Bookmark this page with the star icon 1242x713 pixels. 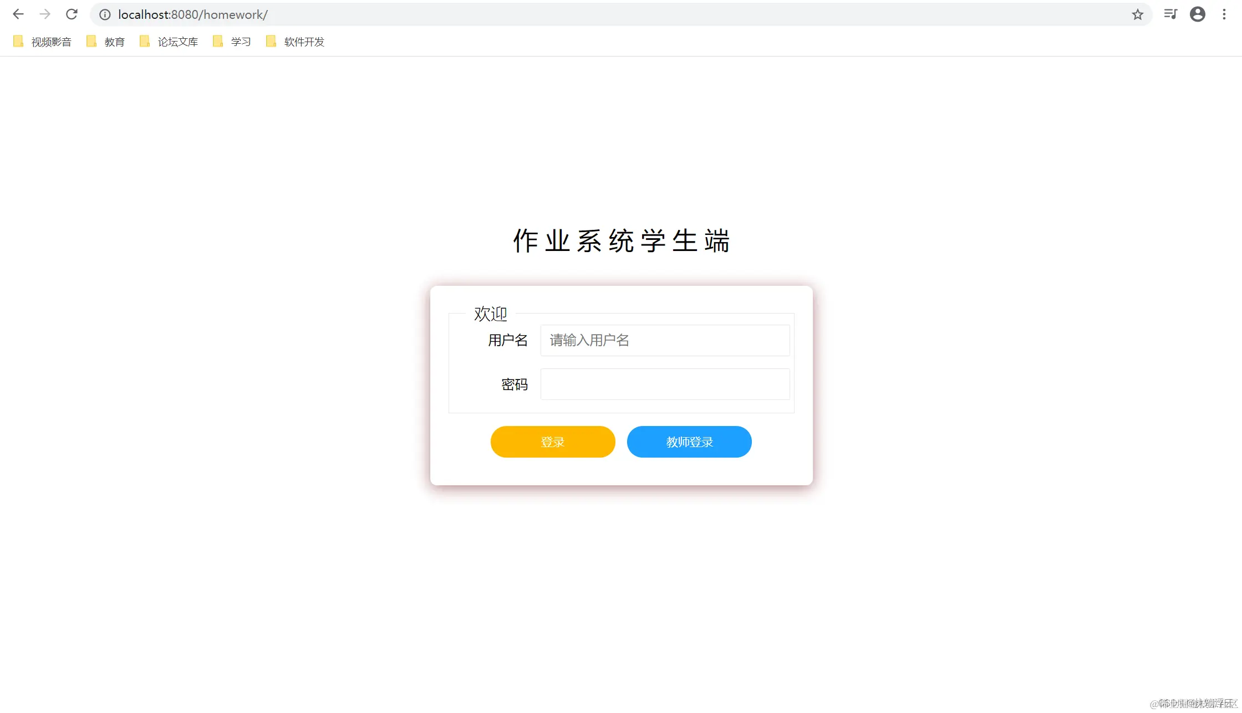point(1137,14)
